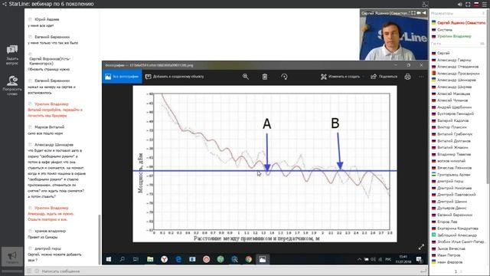
Task: Click the 'Поделиться' share button
Action: pos(384,77)
